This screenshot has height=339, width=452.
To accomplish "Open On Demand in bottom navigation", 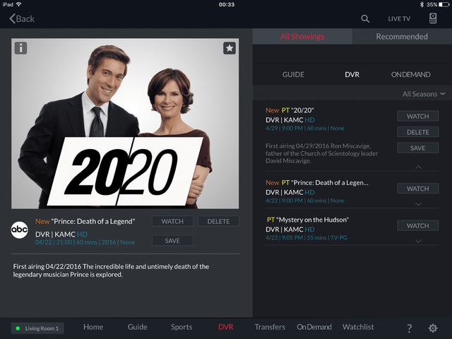I will (314, 327).
